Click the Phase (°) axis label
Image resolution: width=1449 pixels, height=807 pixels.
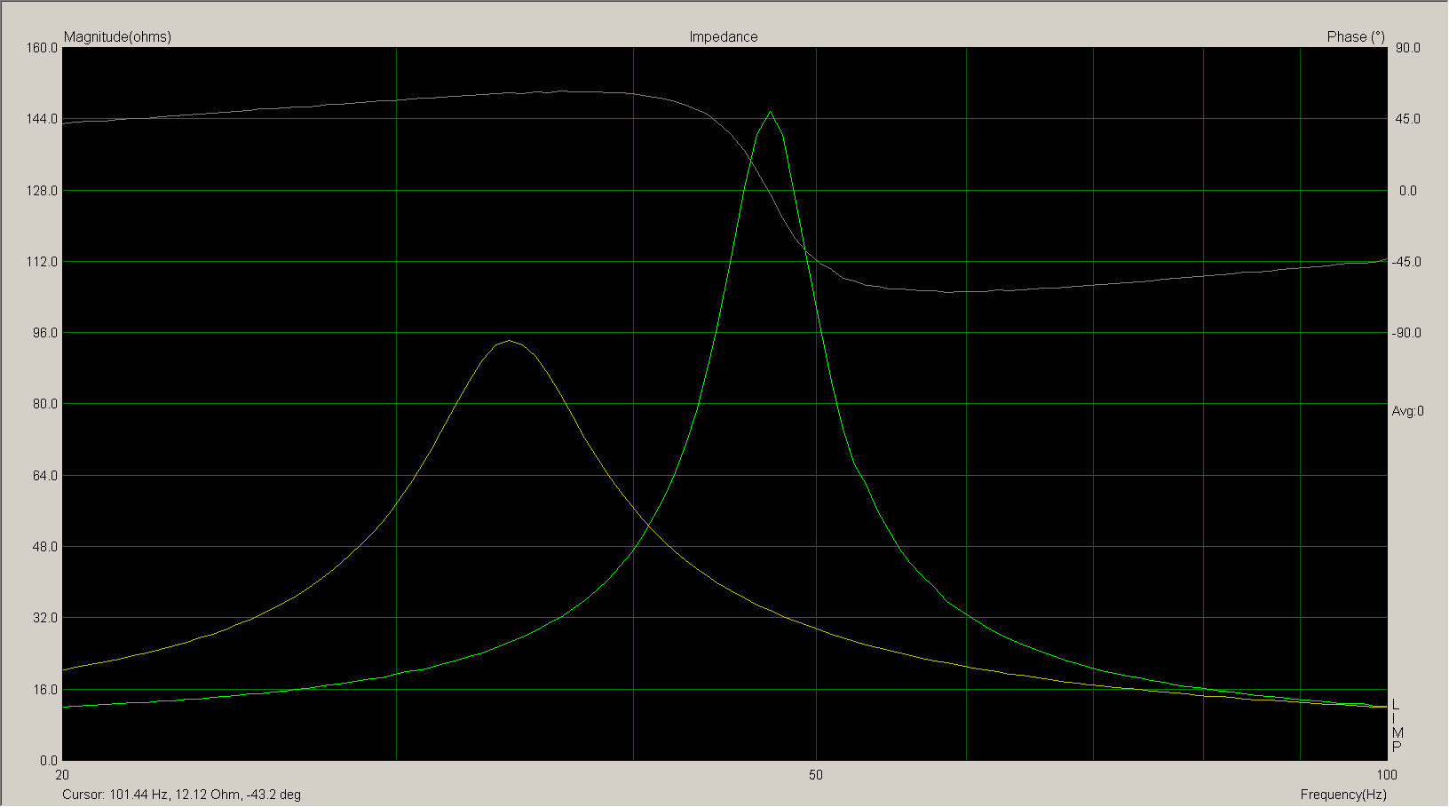(1356, 36)
